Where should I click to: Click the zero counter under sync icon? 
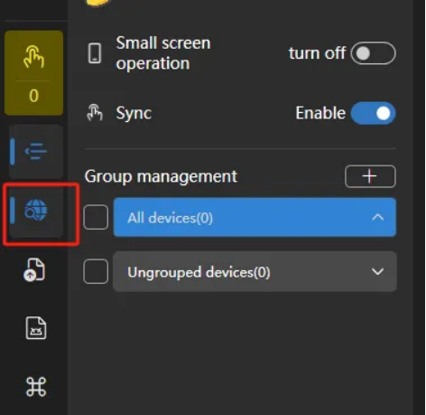pos(33,96)
